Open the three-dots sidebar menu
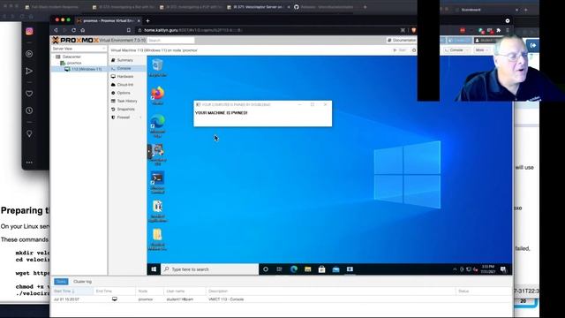The image size is (565, 318). point(29,163)
